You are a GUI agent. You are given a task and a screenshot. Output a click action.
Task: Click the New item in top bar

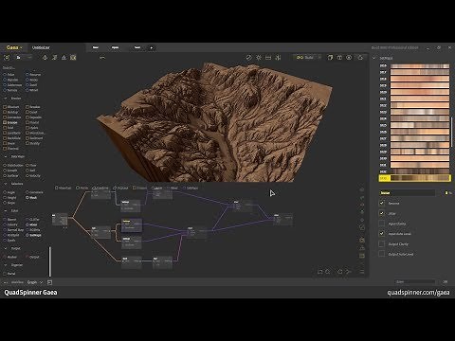point(96,47)
